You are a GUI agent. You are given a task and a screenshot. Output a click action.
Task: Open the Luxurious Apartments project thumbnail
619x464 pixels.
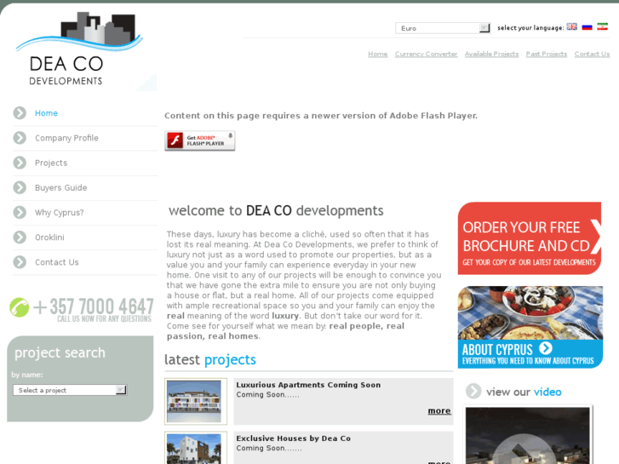click(x=196, y=401)
